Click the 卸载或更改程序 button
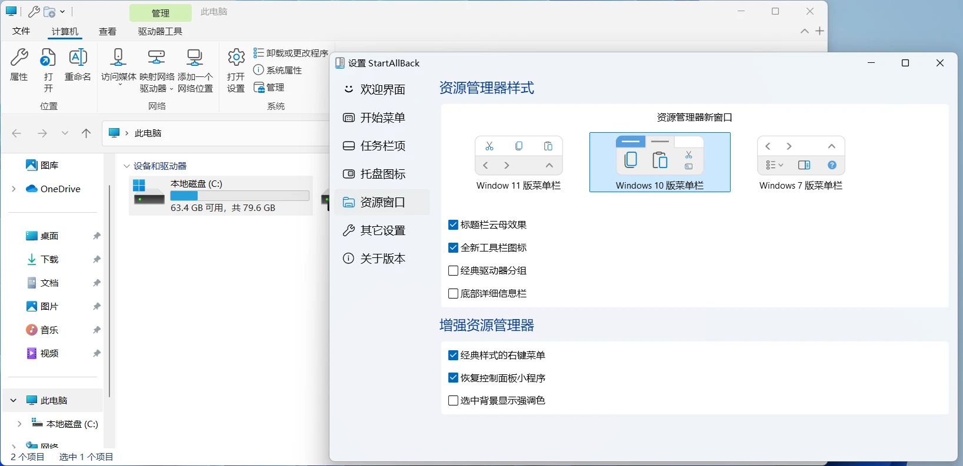The height and width of the screenshot is (466, 963). pyautogui.click(x=291, y=53)
